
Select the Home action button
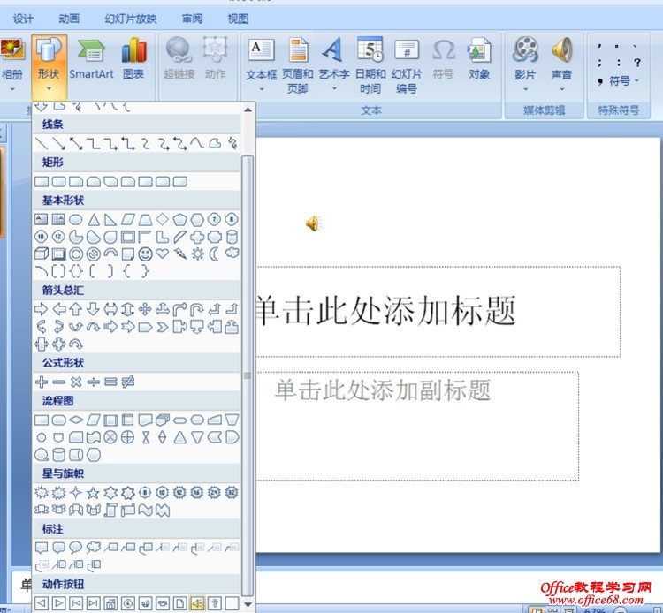(110, 603)
